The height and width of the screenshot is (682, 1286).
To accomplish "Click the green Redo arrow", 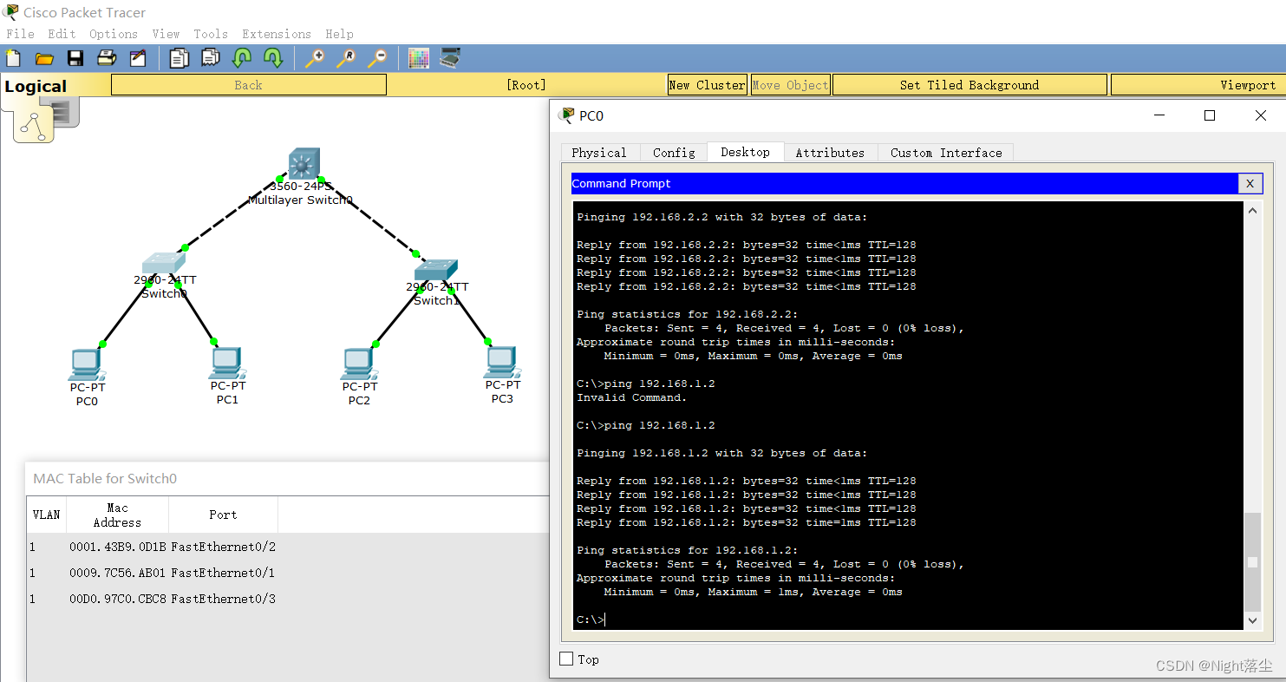I will tap(273, 58).
